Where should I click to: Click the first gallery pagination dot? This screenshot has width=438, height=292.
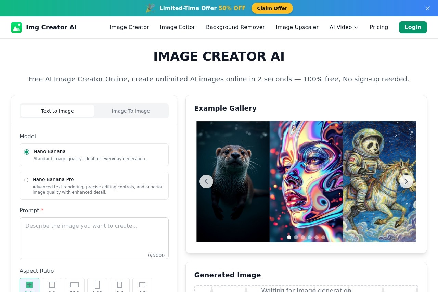pos(289,237)
